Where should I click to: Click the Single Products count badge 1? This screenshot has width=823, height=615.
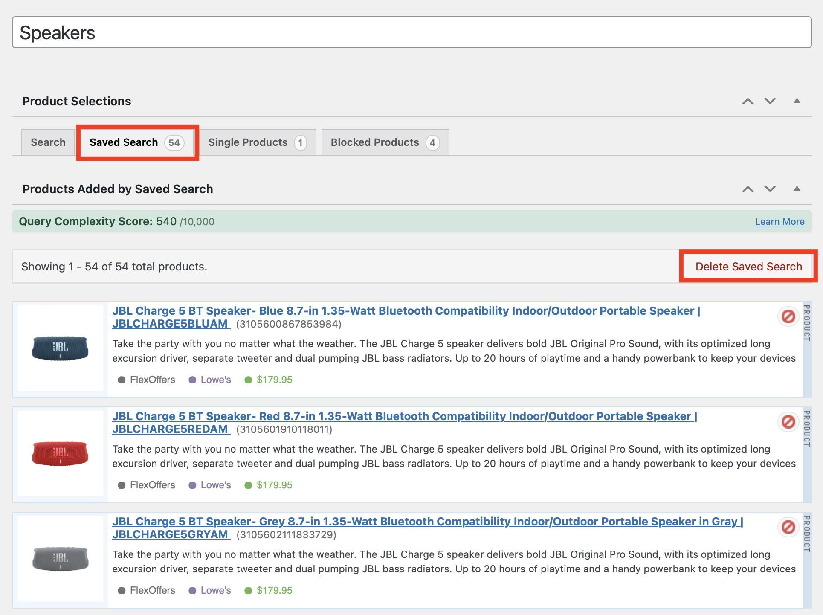[301, 142]
